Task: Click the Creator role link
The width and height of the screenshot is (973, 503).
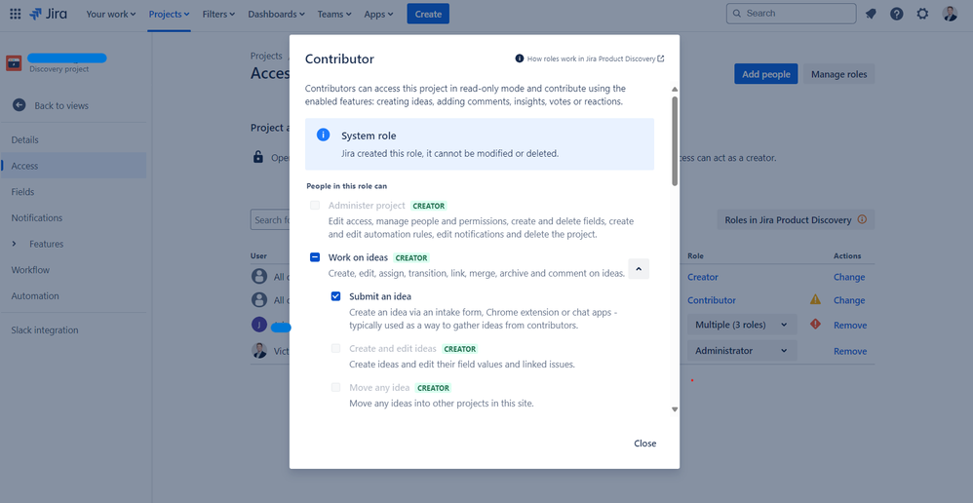Action: click(702, 277)
